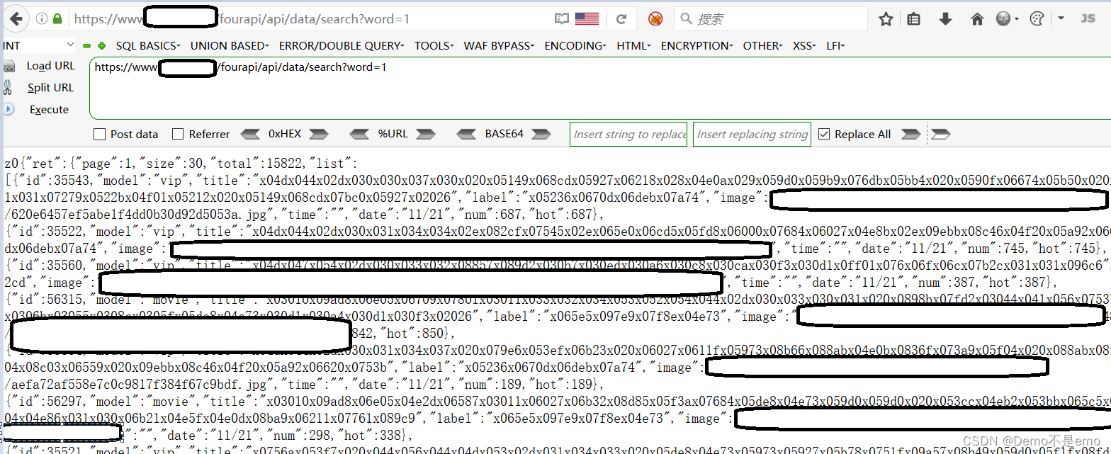Go to the home page icon

977,19
